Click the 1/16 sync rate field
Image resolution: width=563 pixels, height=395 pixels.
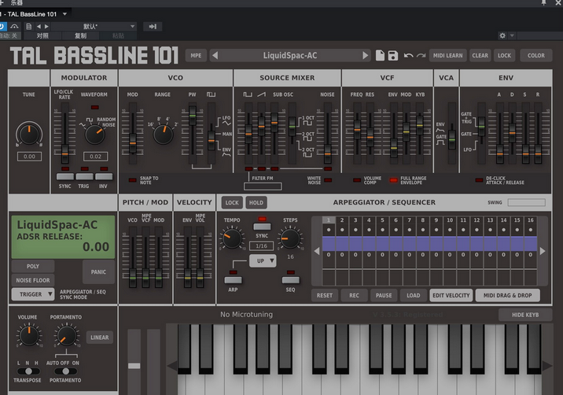pos(261,246)
